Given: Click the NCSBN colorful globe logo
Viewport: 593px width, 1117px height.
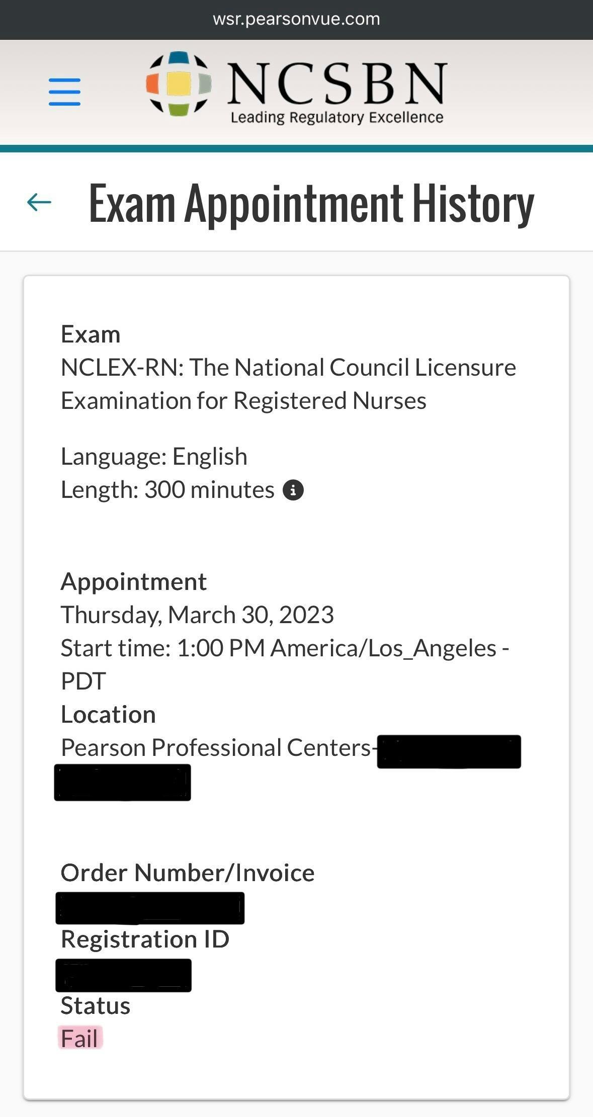Looking at the screenshot, I should coord(179,84).
